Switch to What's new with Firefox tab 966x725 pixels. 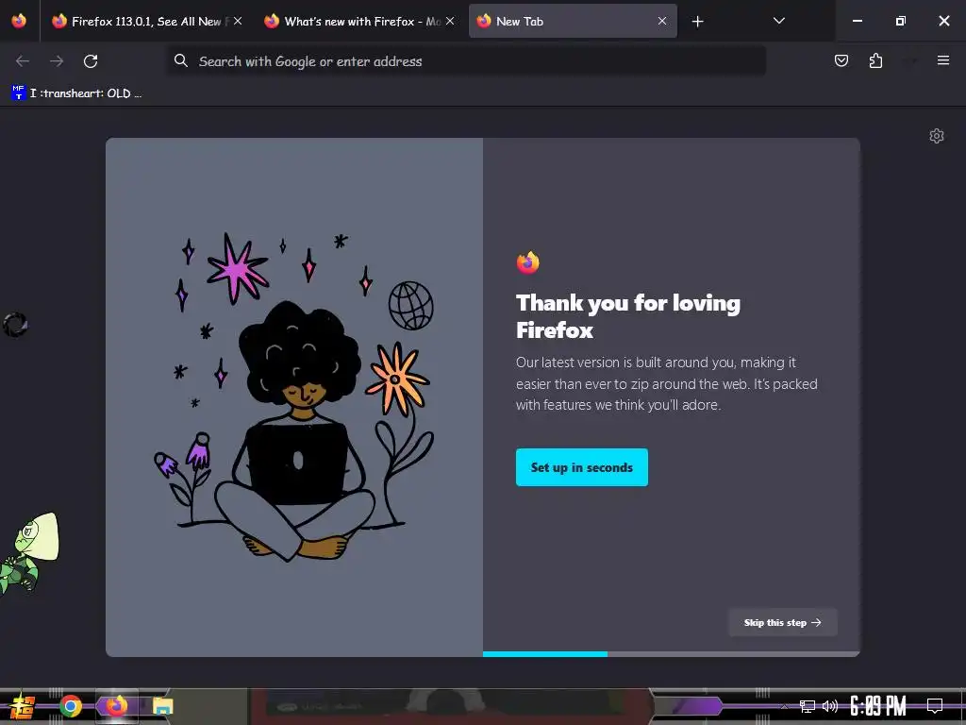coord(361,21)
